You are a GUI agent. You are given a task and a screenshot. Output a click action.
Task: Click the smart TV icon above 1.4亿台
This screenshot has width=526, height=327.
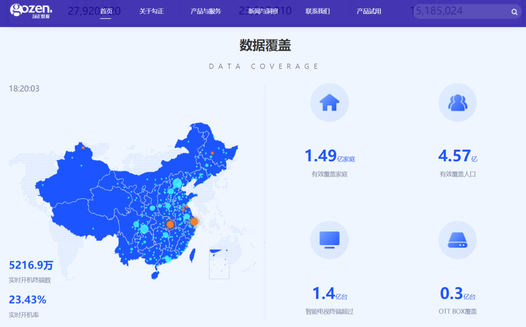(x=329, y=240)
